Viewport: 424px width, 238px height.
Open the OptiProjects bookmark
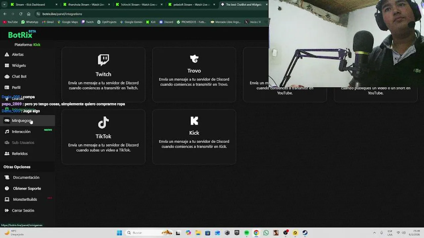click(x=107, y=22)
